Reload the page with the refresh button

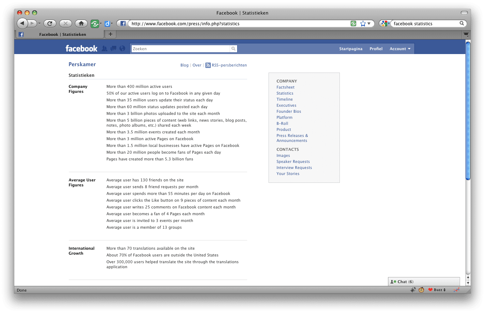coord(50,23)
